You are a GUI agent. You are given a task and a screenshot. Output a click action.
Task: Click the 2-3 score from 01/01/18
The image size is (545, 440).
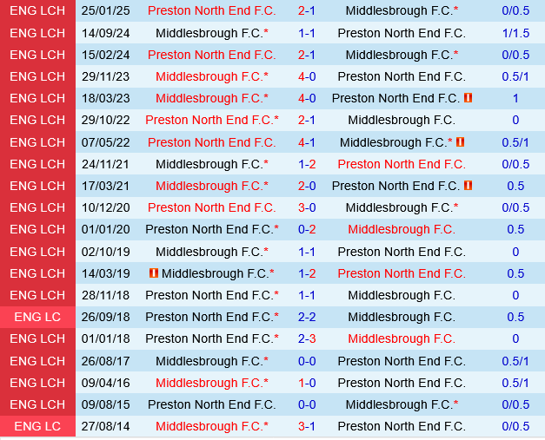307,338
